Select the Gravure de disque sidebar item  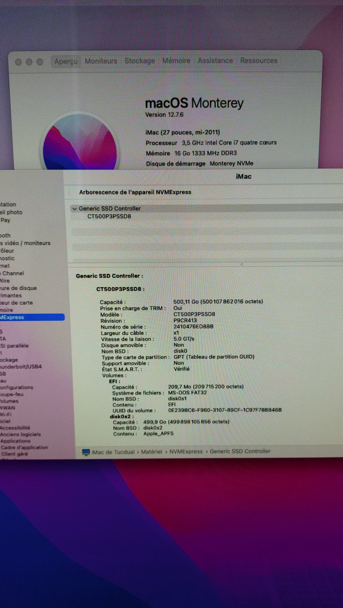pos(18,288)
